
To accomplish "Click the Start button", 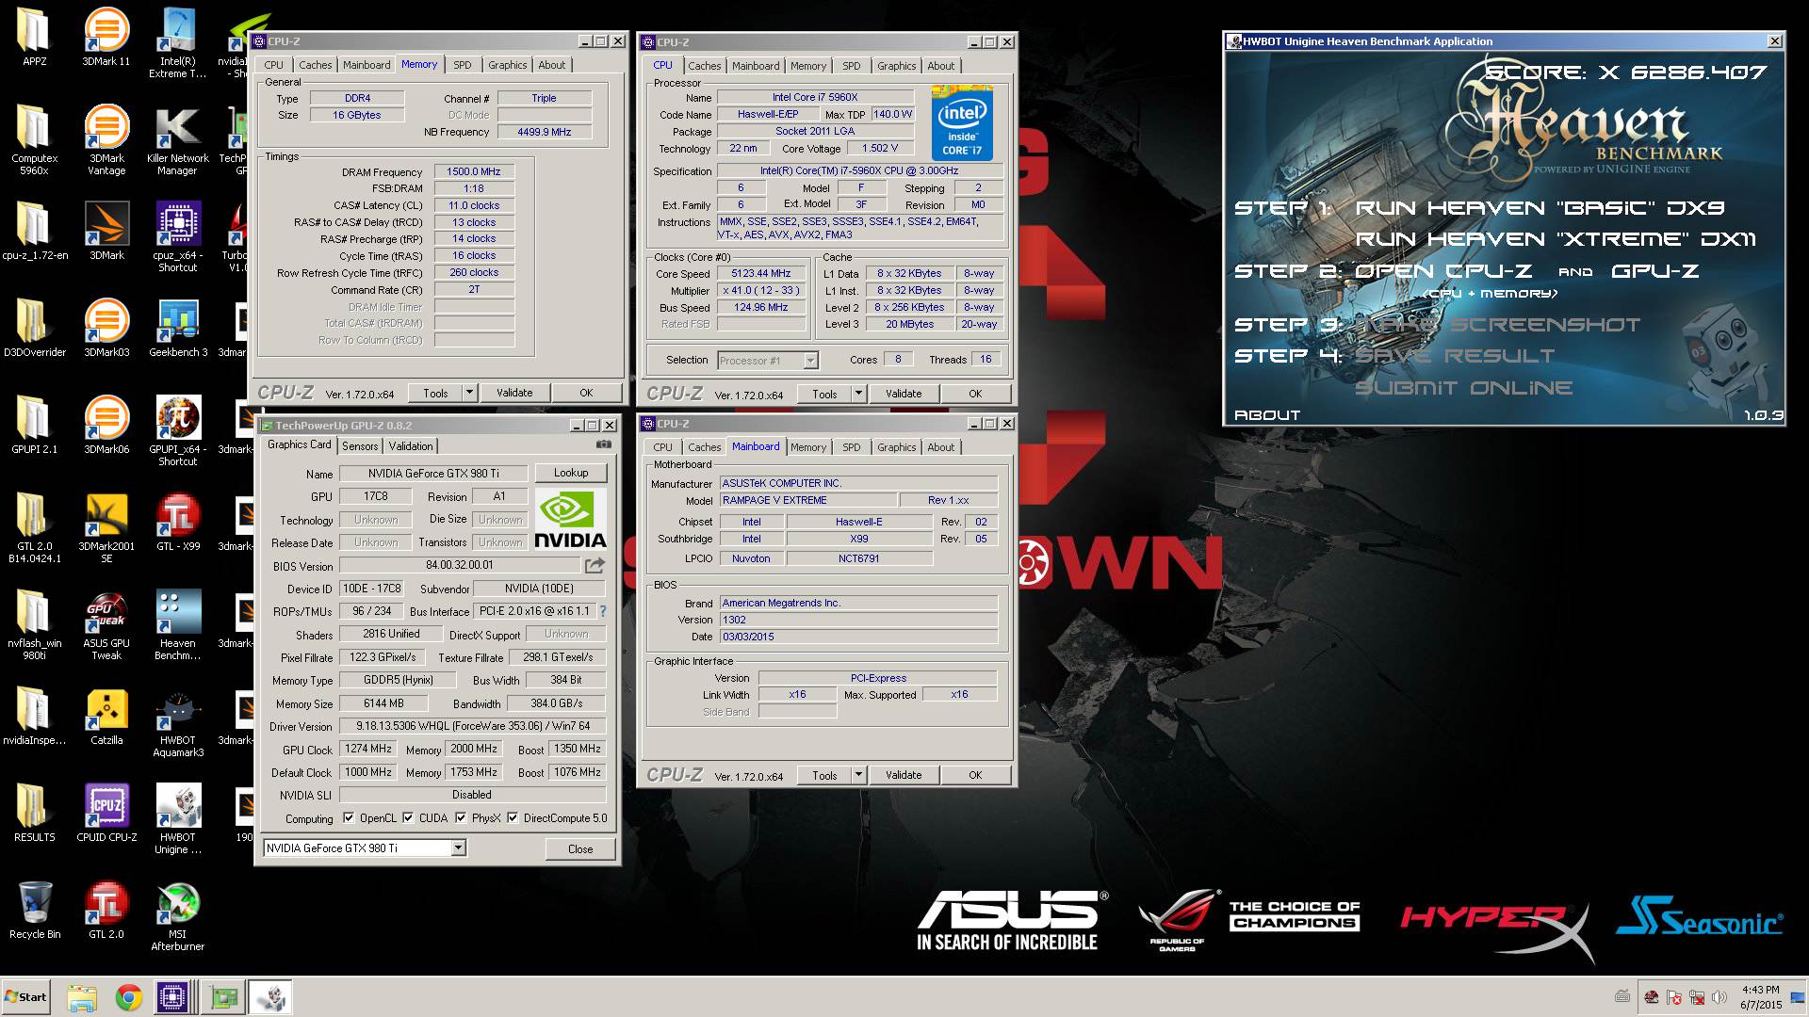I will [x=25, y=997].
